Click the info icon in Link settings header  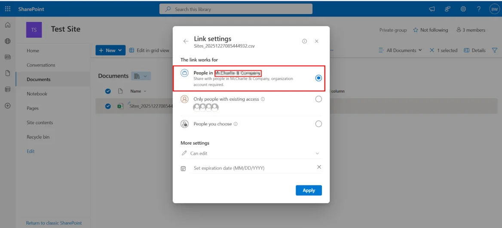[x=304, y=41]
